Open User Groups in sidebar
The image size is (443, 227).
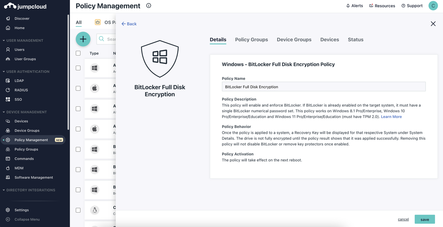25,59
